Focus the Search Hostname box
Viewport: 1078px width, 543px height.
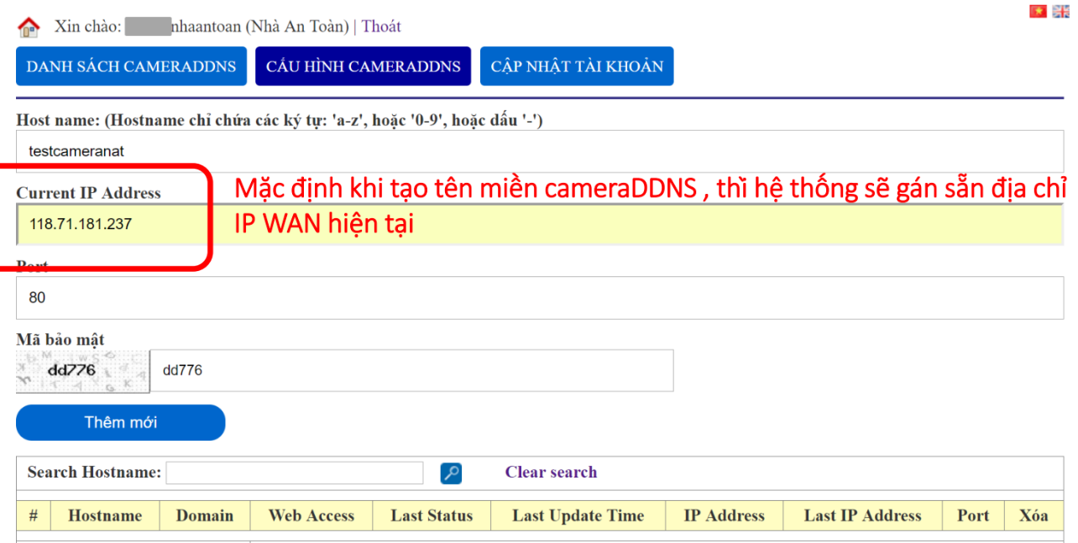pyautogui.click(x=294, y=473)
